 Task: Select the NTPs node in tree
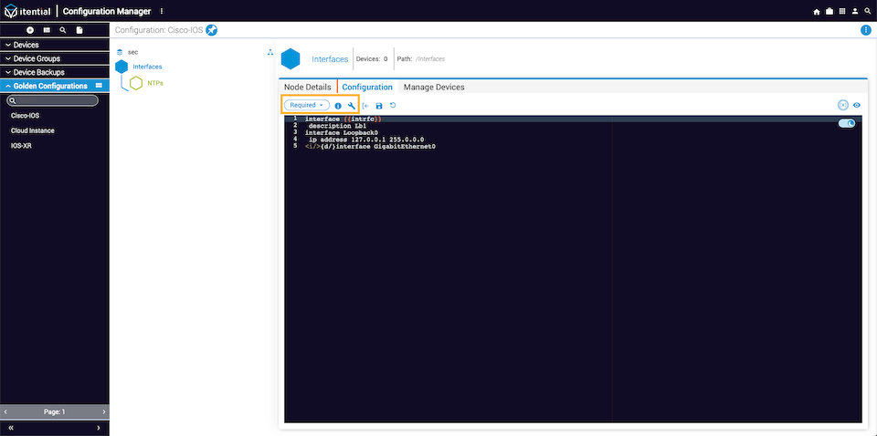pyautogui.click(x=155, y=83)
